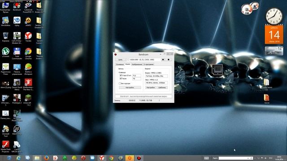This screenshot has height=161, width=287.
Task: Click the File Explorer taskbar icon
Action: [x=37, y=158]
